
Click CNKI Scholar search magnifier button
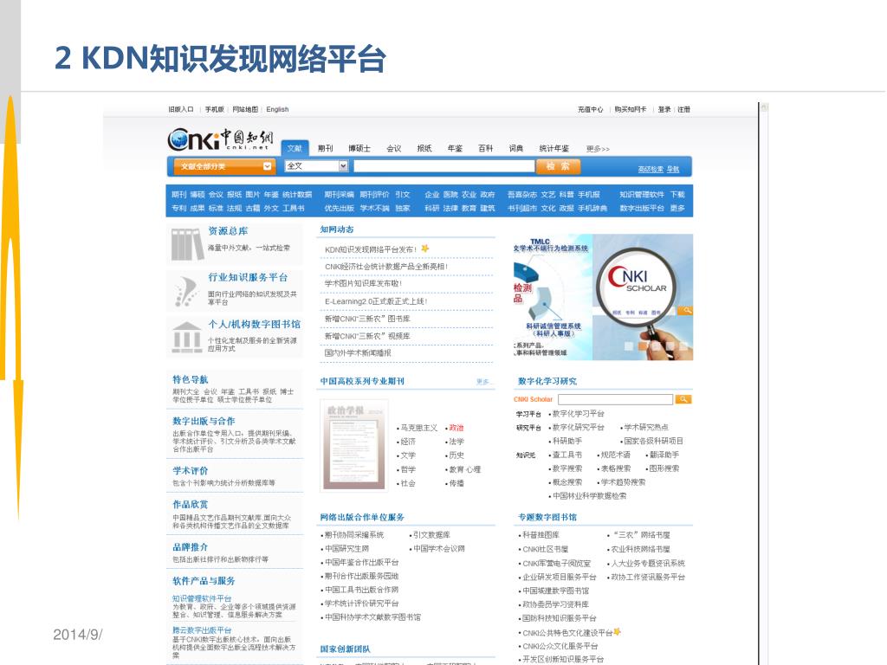pos(683,399)
